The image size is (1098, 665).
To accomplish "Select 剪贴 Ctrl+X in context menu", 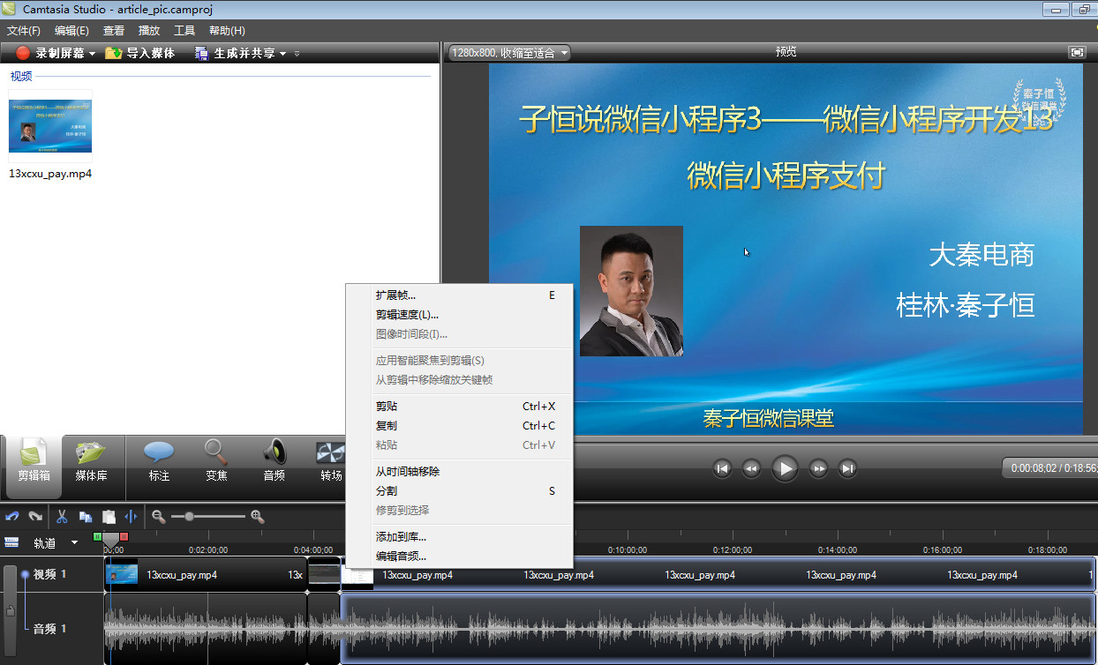I will [x=459, y=407].
